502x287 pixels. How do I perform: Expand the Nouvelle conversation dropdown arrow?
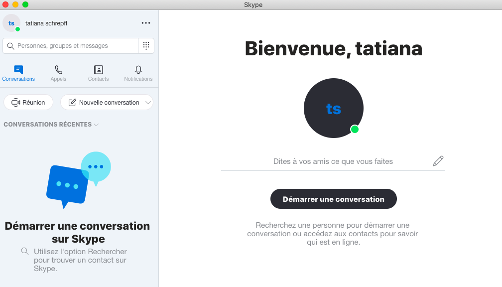click(148, 103)
